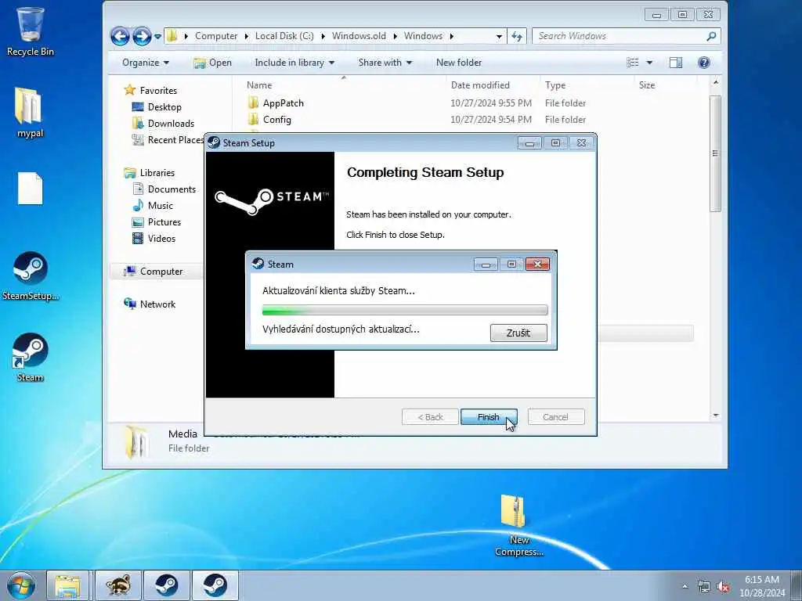Open Pictures library
The height and width of the screenshot is (601, 802).
point(157,221)
